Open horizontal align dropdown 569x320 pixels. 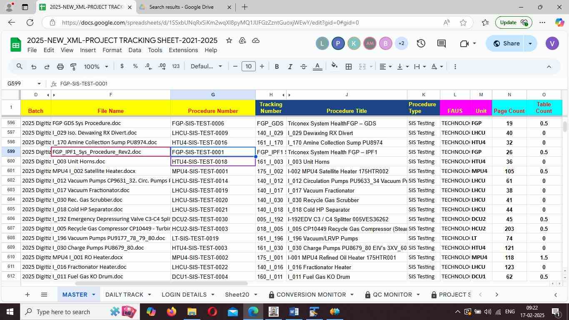point(385,66)
